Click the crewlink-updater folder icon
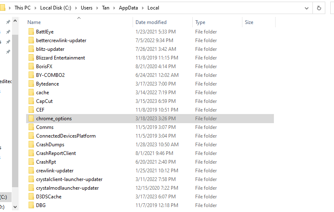This screenshot has width=334, height=212. point(31,171)
